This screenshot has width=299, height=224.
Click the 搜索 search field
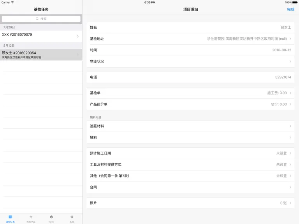(41, 19)
